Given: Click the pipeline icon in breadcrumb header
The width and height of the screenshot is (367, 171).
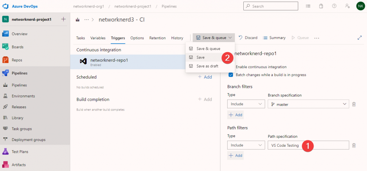Looking at the screenshot, I should [x=78, y=20].
